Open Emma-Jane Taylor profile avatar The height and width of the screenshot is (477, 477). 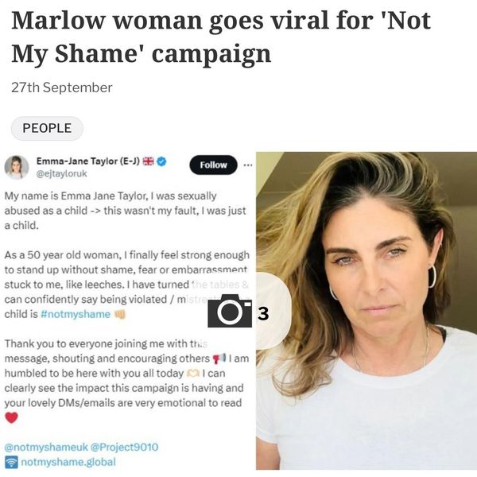coord(17,167)
